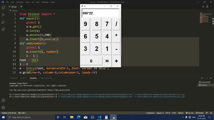Click the Prettier status item
The width and height of the screenshot is (214, 120).
click(200, 113)
